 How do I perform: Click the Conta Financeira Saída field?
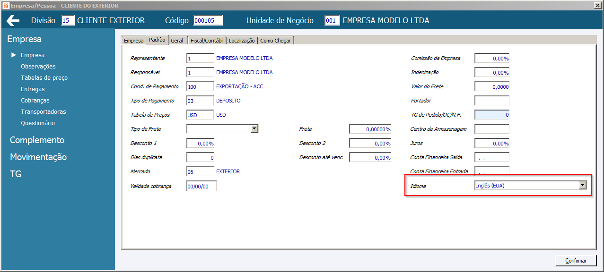[x=492, y=157]
